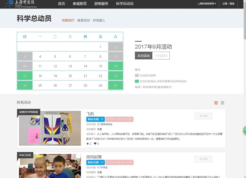Switch to list view icon
246x178 pixels.
click(x=216, y=103)
